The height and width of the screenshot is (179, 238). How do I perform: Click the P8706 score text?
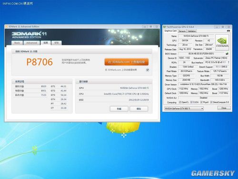coord(40,62)
